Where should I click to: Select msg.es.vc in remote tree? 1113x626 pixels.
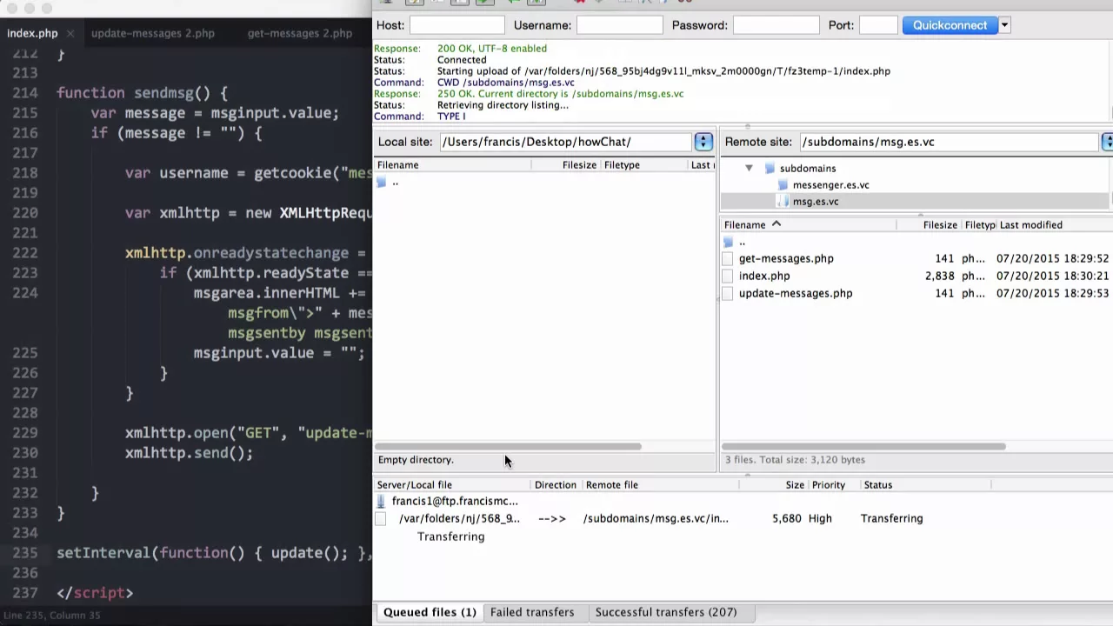[x=816, y=202]
